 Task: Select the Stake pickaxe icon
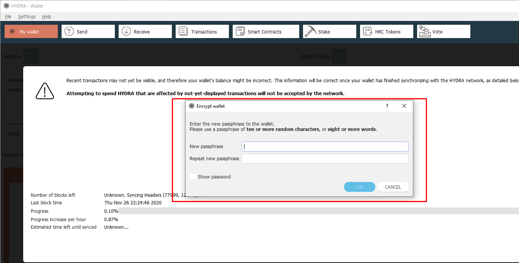coord(309,31)
